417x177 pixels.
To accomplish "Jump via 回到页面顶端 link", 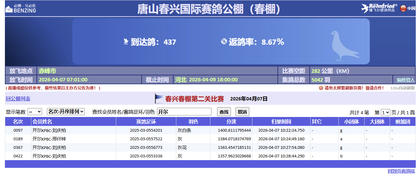I will [x=401, y=171].
